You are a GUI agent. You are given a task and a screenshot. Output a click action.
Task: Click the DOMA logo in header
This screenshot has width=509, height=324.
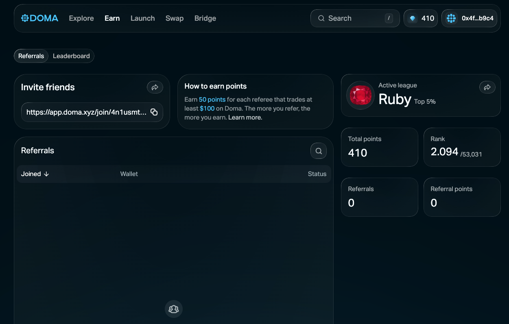tap(40, 18)
